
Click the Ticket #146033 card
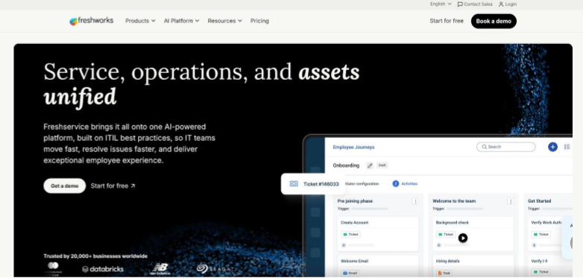point(313,184)
